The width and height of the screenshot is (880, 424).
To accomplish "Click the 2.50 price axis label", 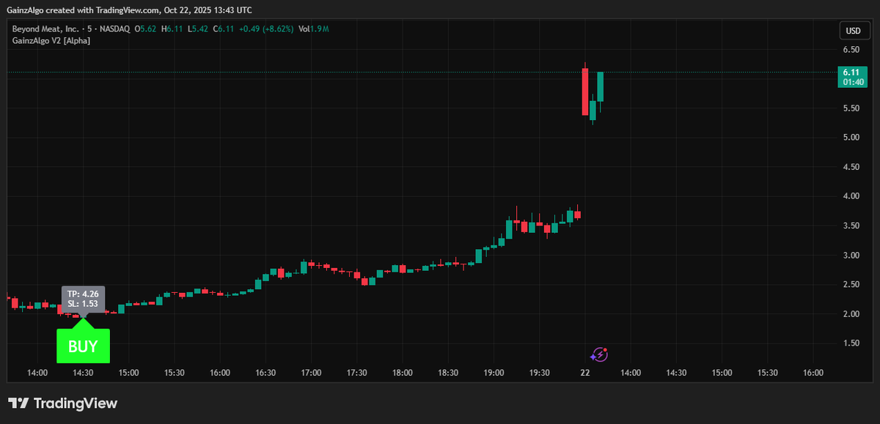I will (851, 284).
